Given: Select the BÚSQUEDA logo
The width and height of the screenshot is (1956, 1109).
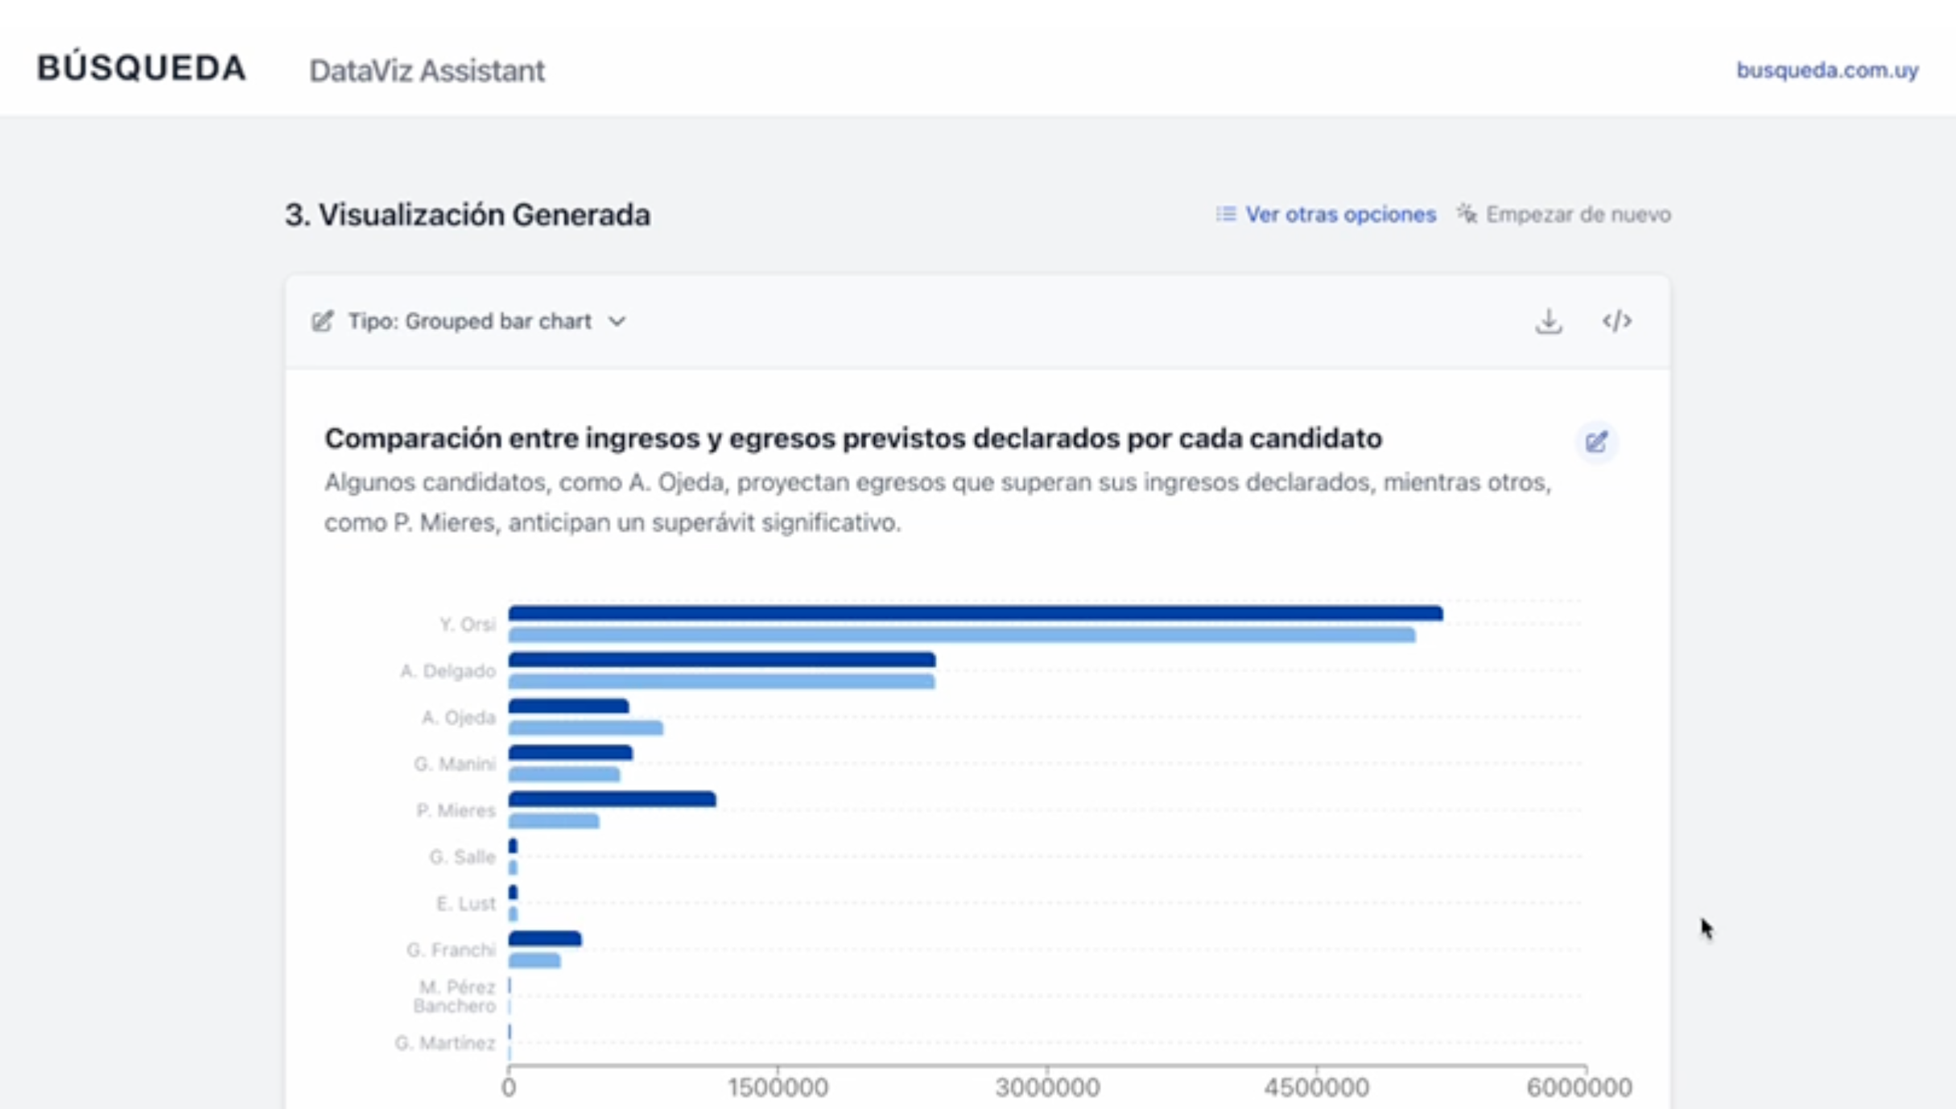Looking at the screenshot, I should [141, 68].
